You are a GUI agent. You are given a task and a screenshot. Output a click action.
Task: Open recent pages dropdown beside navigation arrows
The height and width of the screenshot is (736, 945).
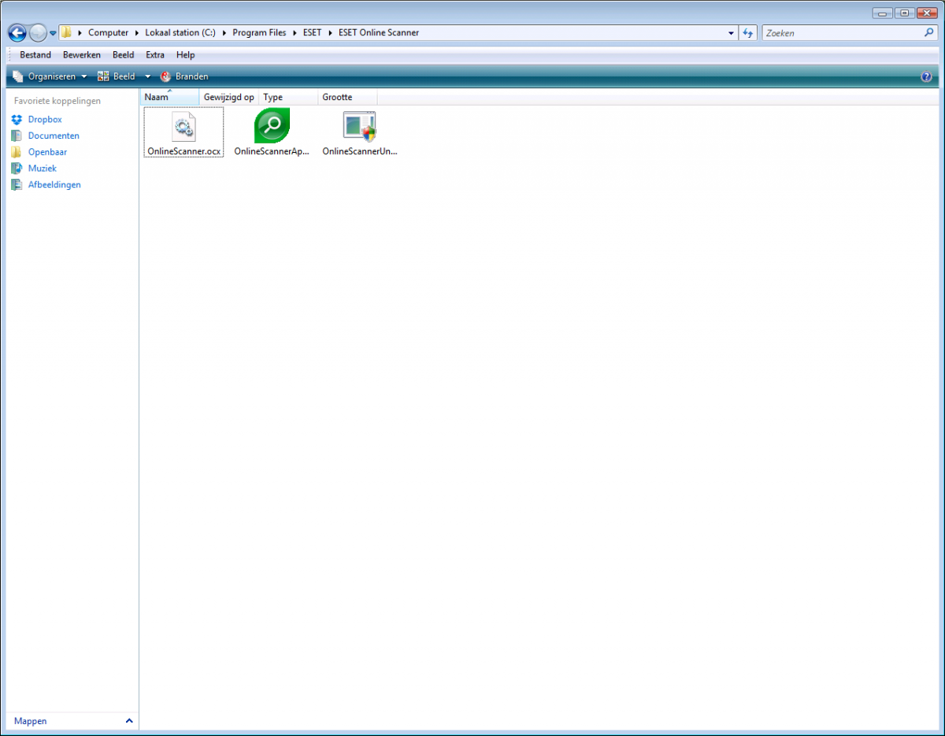pyautogui.click(x=53, y=33)
